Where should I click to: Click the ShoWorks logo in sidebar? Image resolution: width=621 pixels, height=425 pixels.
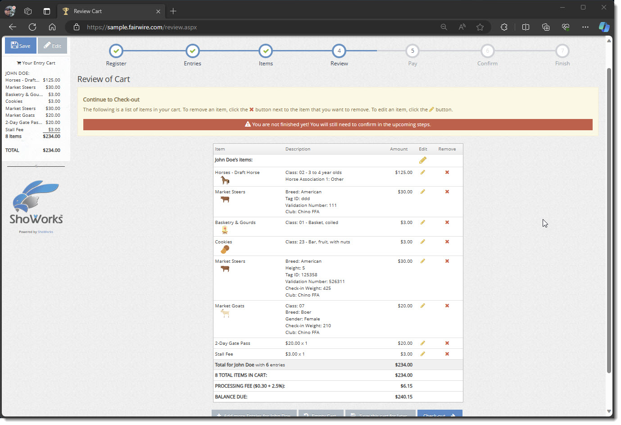click(x=36, y=203)
